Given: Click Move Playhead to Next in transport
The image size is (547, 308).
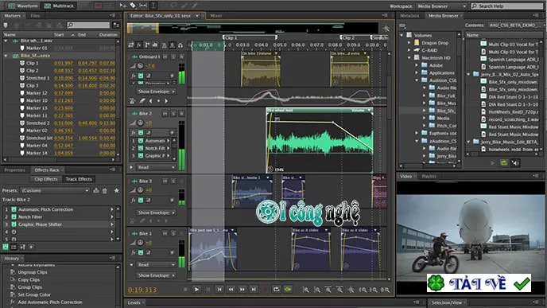Looking at the screenshot, I should 254,289.
